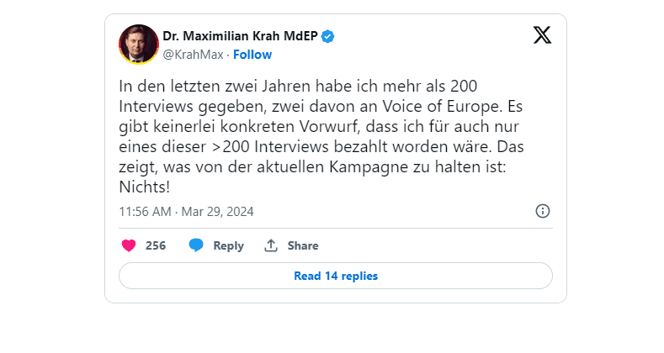Click the X logo icon

tap(543, 35)
